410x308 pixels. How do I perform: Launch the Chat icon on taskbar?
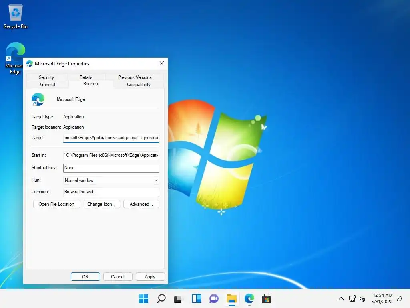214,298
